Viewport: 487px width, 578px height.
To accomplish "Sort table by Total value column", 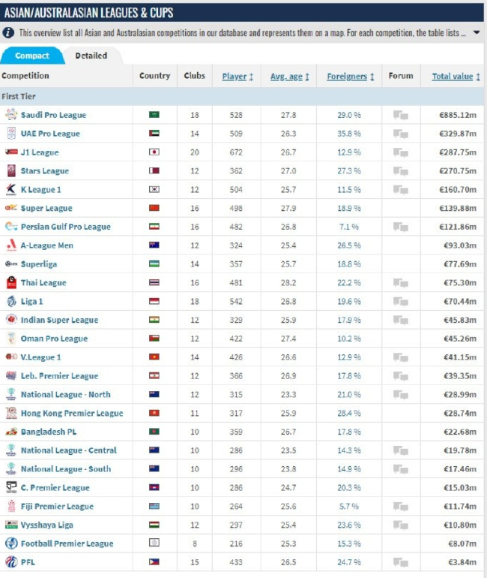I will pos(456,77).
